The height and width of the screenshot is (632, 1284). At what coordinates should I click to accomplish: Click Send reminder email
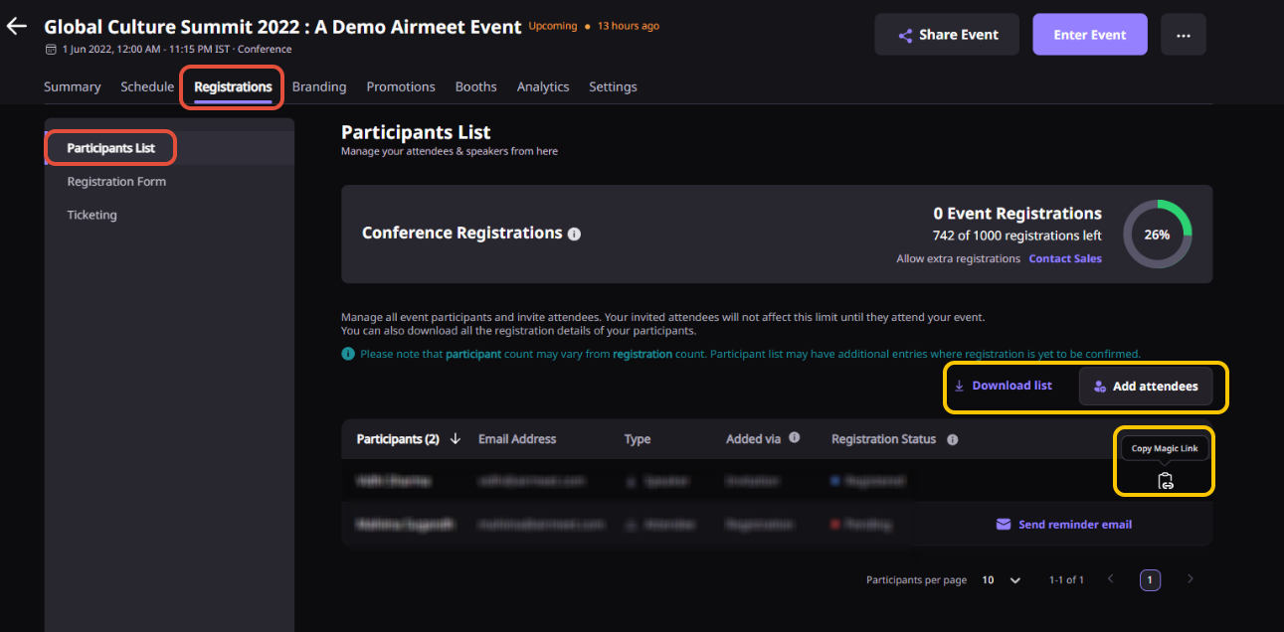pos(1064,525)
